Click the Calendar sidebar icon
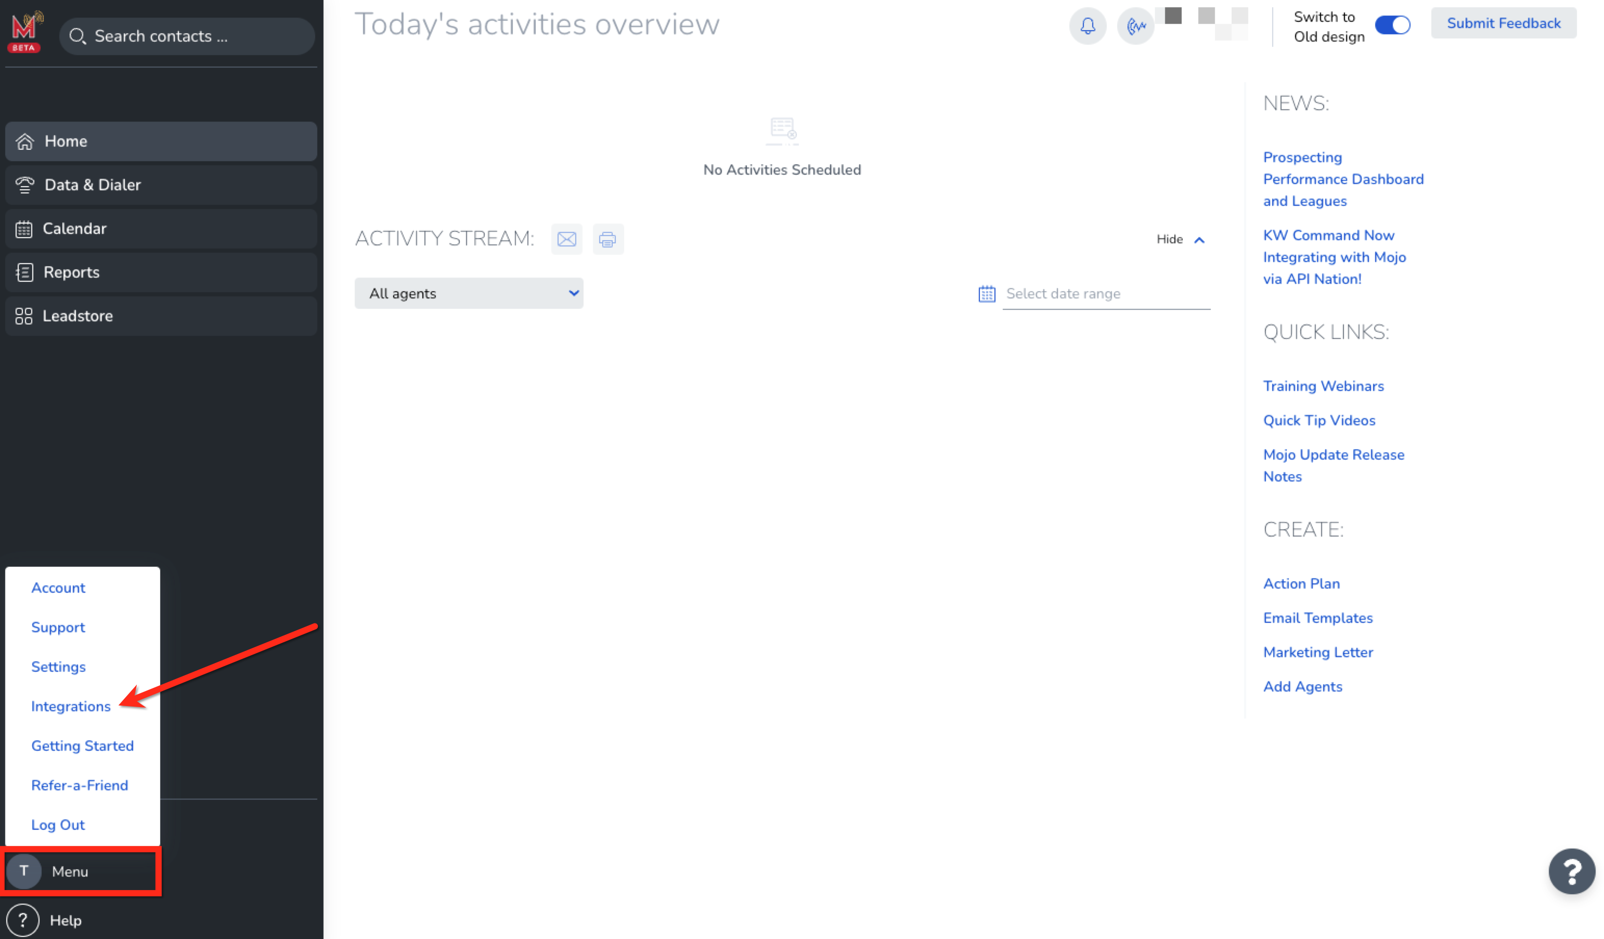Screen dimensions: 1604x939 coord(24,228)
